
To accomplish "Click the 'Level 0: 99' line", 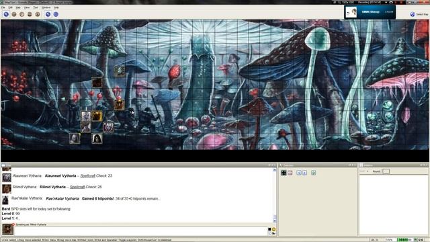I will pyautogui.click(x=11, y=214).
